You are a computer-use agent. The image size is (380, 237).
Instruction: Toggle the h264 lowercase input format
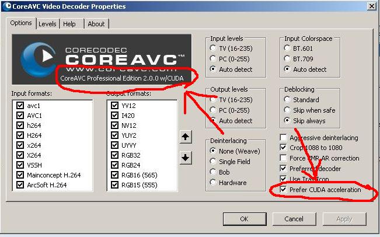pyautogui.click(x=20, y=126)
